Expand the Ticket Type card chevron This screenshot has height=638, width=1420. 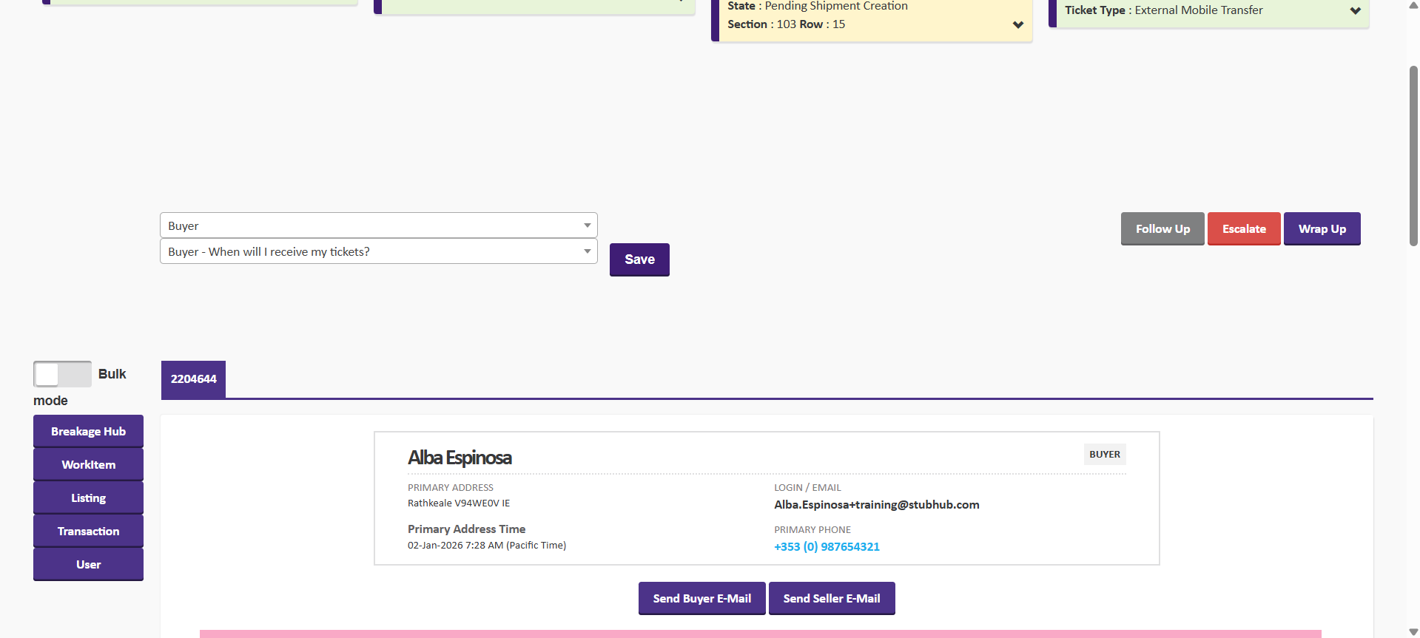1355,10
